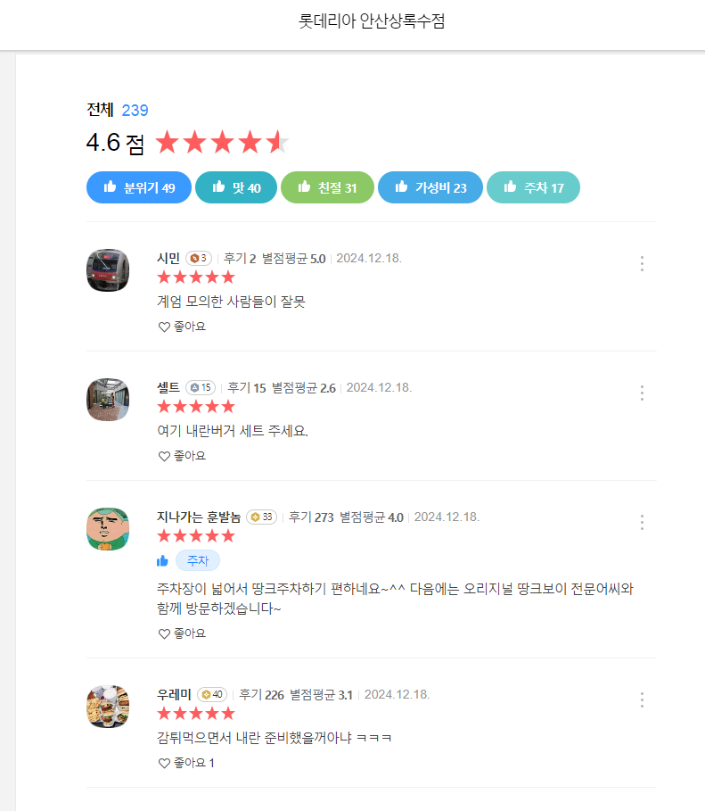This screenshot has height=811, width=705.
Task: Open more options for 시민's review
Action: click(642, 263)
